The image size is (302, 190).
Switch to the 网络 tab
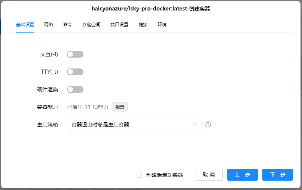click(49, 25)
